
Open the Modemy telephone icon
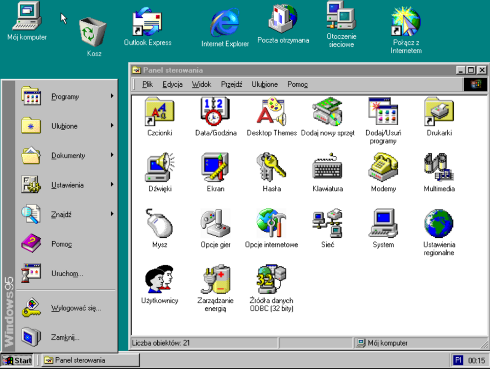click(383, 167)
